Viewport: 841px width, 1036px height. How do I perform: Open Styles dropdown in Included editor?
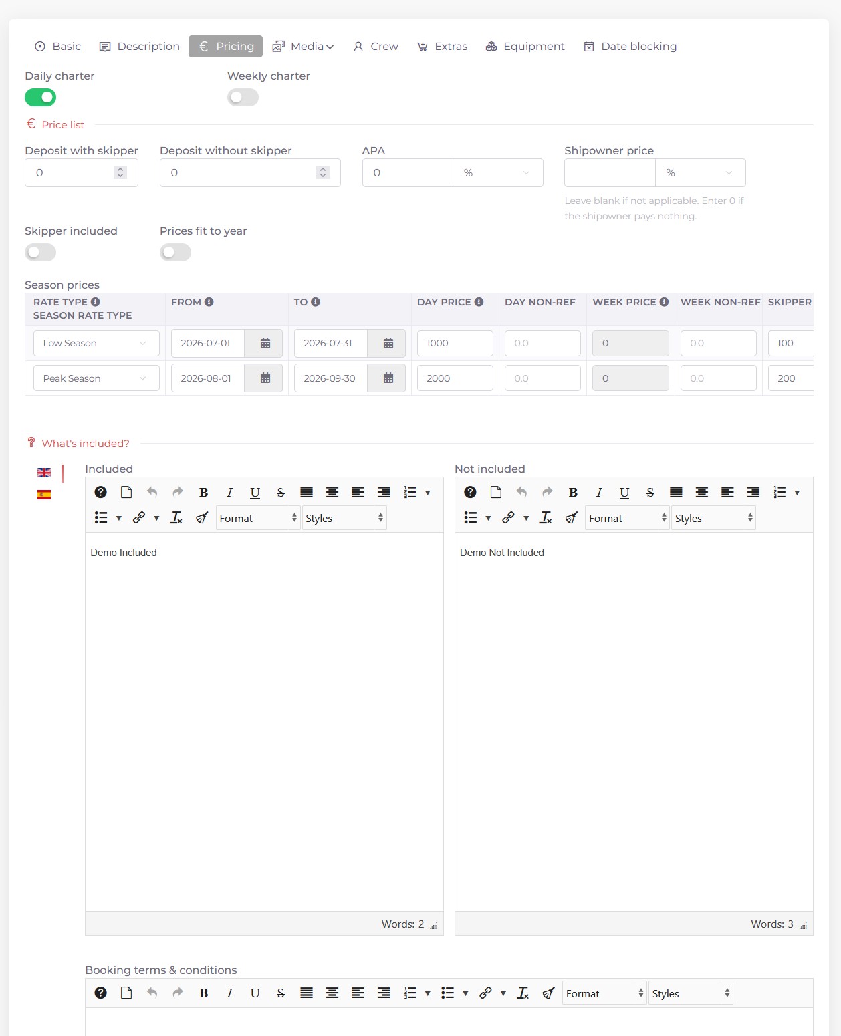pyautogui.click(x=344, y=518)
